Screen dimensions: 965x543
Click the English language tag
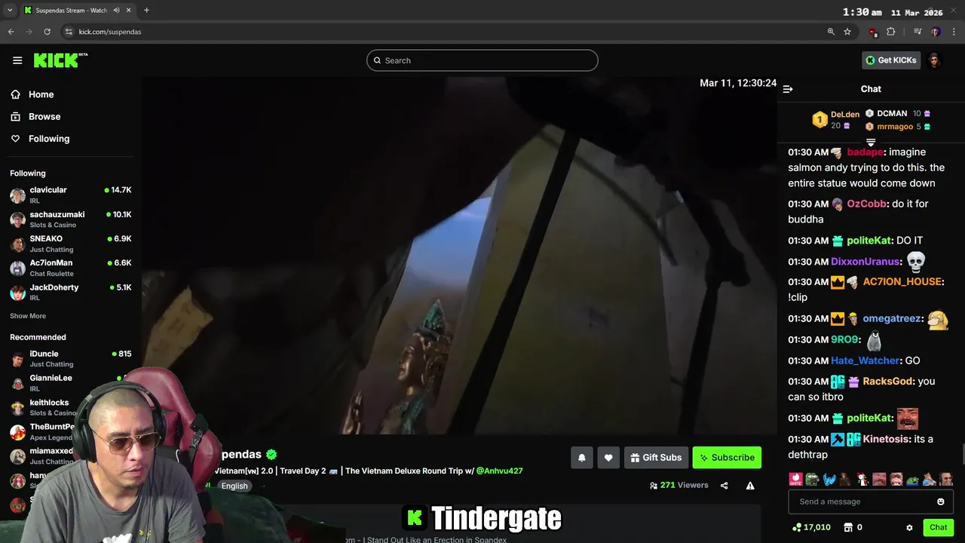(x=234, y=486)
